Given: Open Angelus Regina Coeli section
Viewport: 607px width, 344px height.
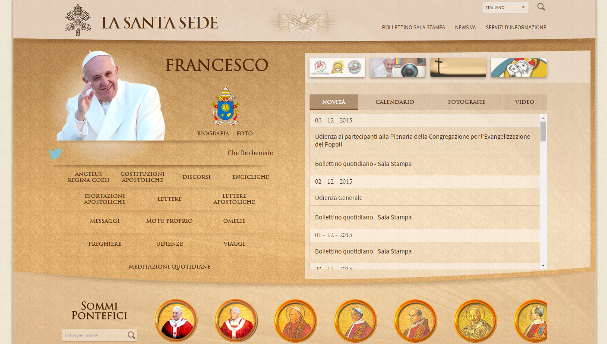Looking at the screenshot, I should click(x=89, y=177).
